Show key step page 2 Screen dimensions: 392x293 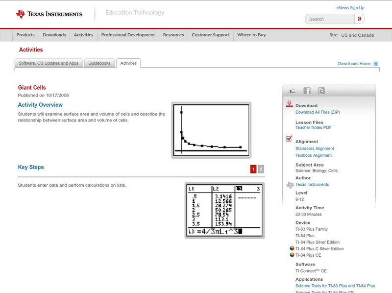click(261, 169)
